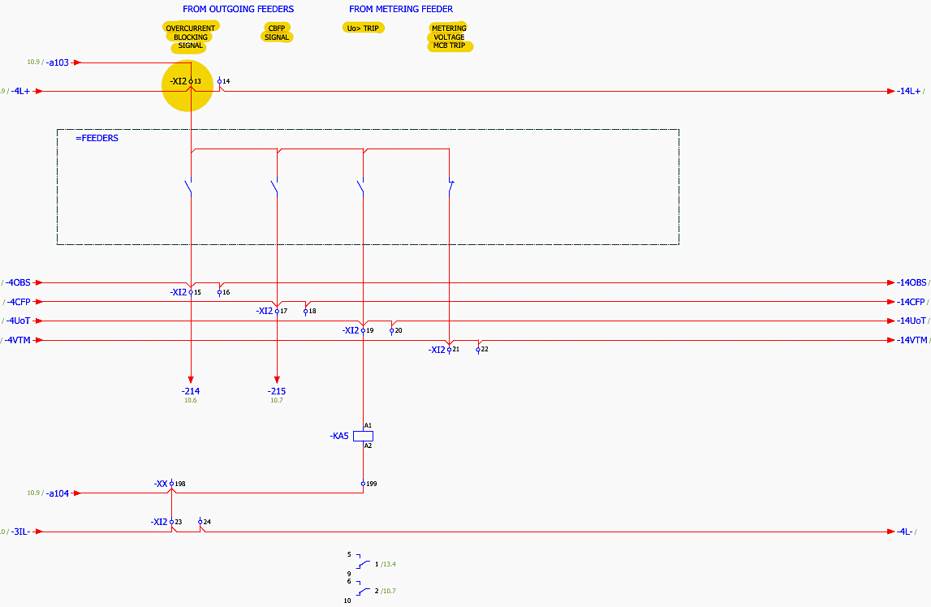Select the -14UoT bus label

pos(912,321)
